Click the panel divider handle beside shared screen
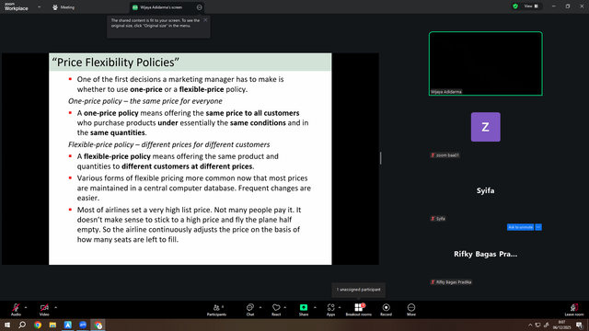 (x=380, y=158)
